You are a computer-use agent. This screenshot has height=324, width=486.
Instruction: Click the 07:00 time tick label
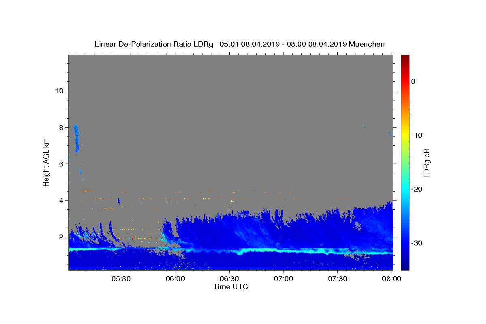click(283, 279)
